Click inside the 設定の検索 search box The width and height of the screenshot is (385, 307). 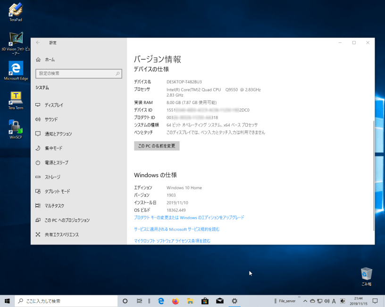click(78, 73)
